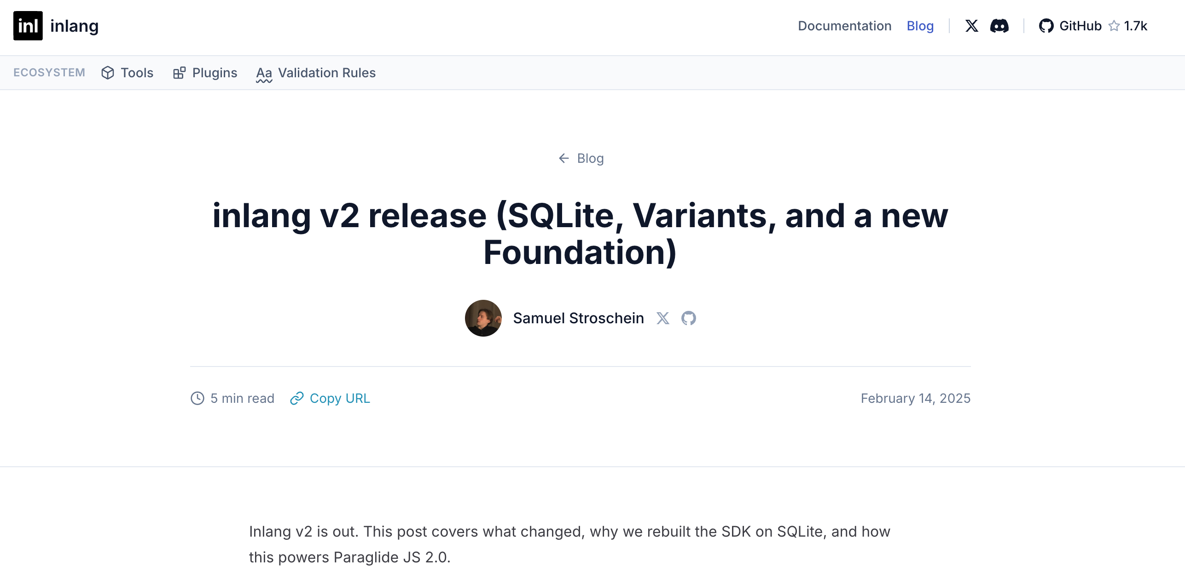
Task: Click the Copy URL link
Action: [x=340, y=398]
